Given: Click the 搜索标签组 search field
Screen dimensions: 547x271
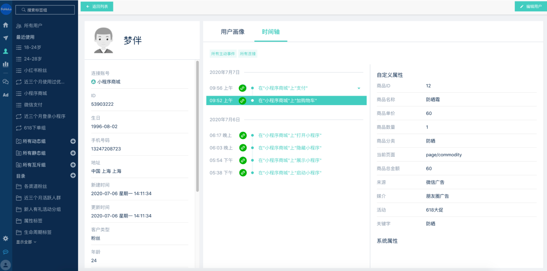Looking at the screenshot, I should point(45,10).
